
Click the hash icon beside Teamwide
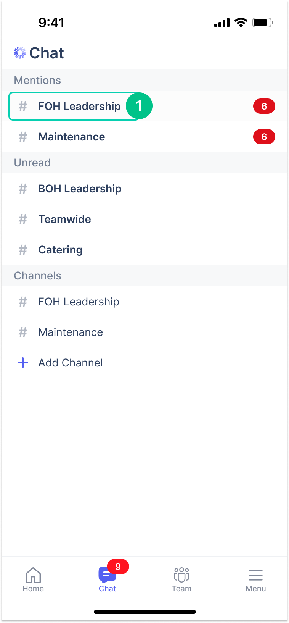[23, 219]
